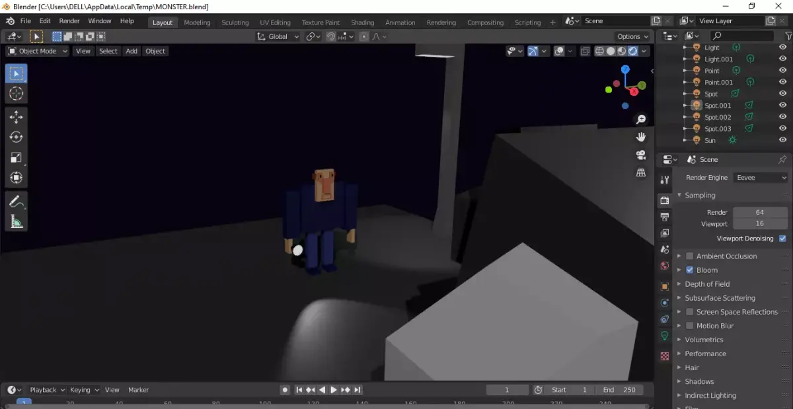Hide Spot.001 in the outliner
Viewport: 793px width, 409px height.
pos(783,105)
